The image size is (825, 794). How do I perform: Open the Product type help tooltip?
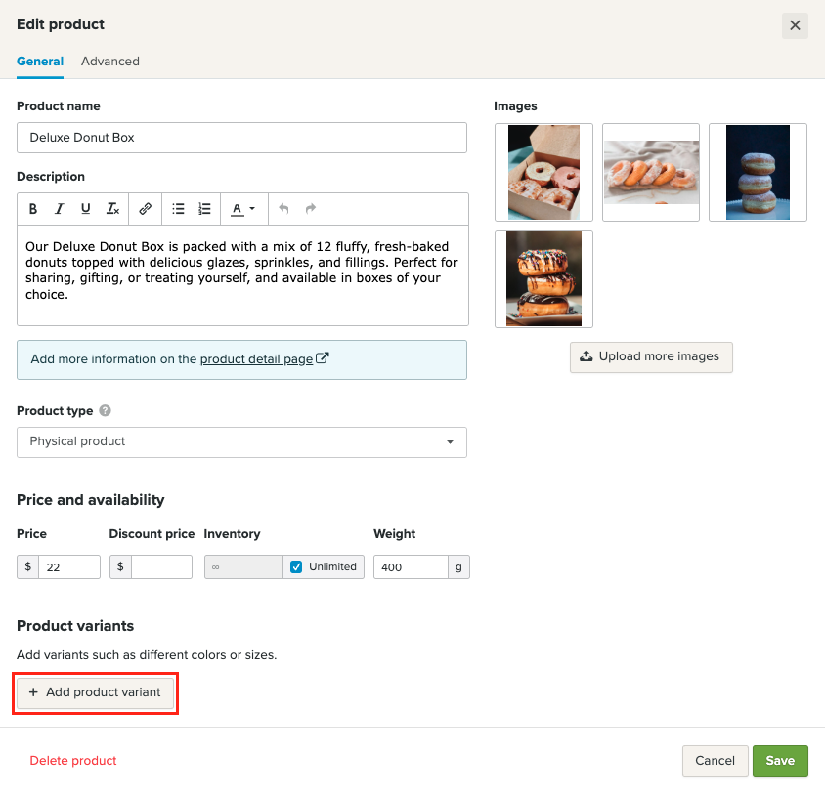[x=106, y=410]
